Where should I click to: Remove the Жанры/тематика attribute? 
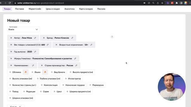tap(11, 59)
